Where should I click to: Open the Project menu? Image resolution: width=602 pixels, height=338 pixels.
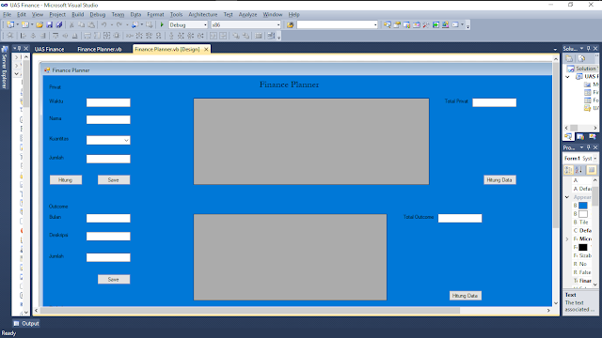point(57,15)
